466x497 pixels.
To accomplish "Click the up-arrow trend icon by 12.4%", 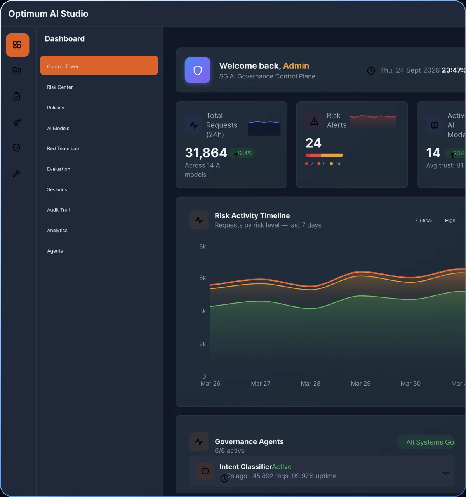I will tap(236, 155).
